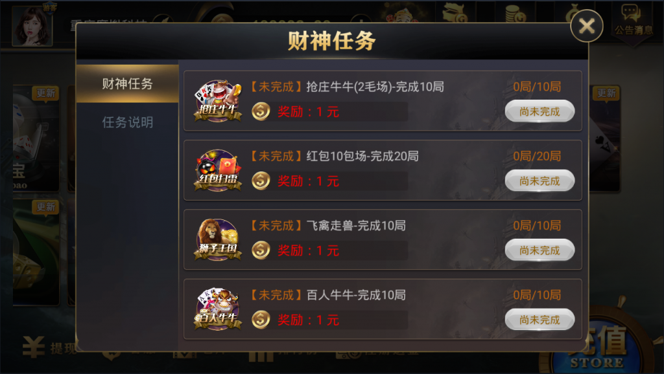
Task: Select the 飞禽走兽-完成10局 task title
Action: click(x=356, y=226)
